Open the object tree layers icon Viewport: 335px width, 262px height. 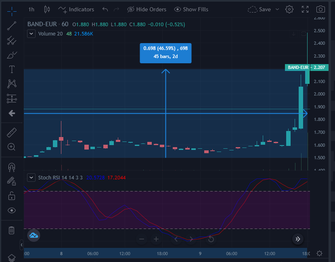pyautogui.click(x=12, y=258)
